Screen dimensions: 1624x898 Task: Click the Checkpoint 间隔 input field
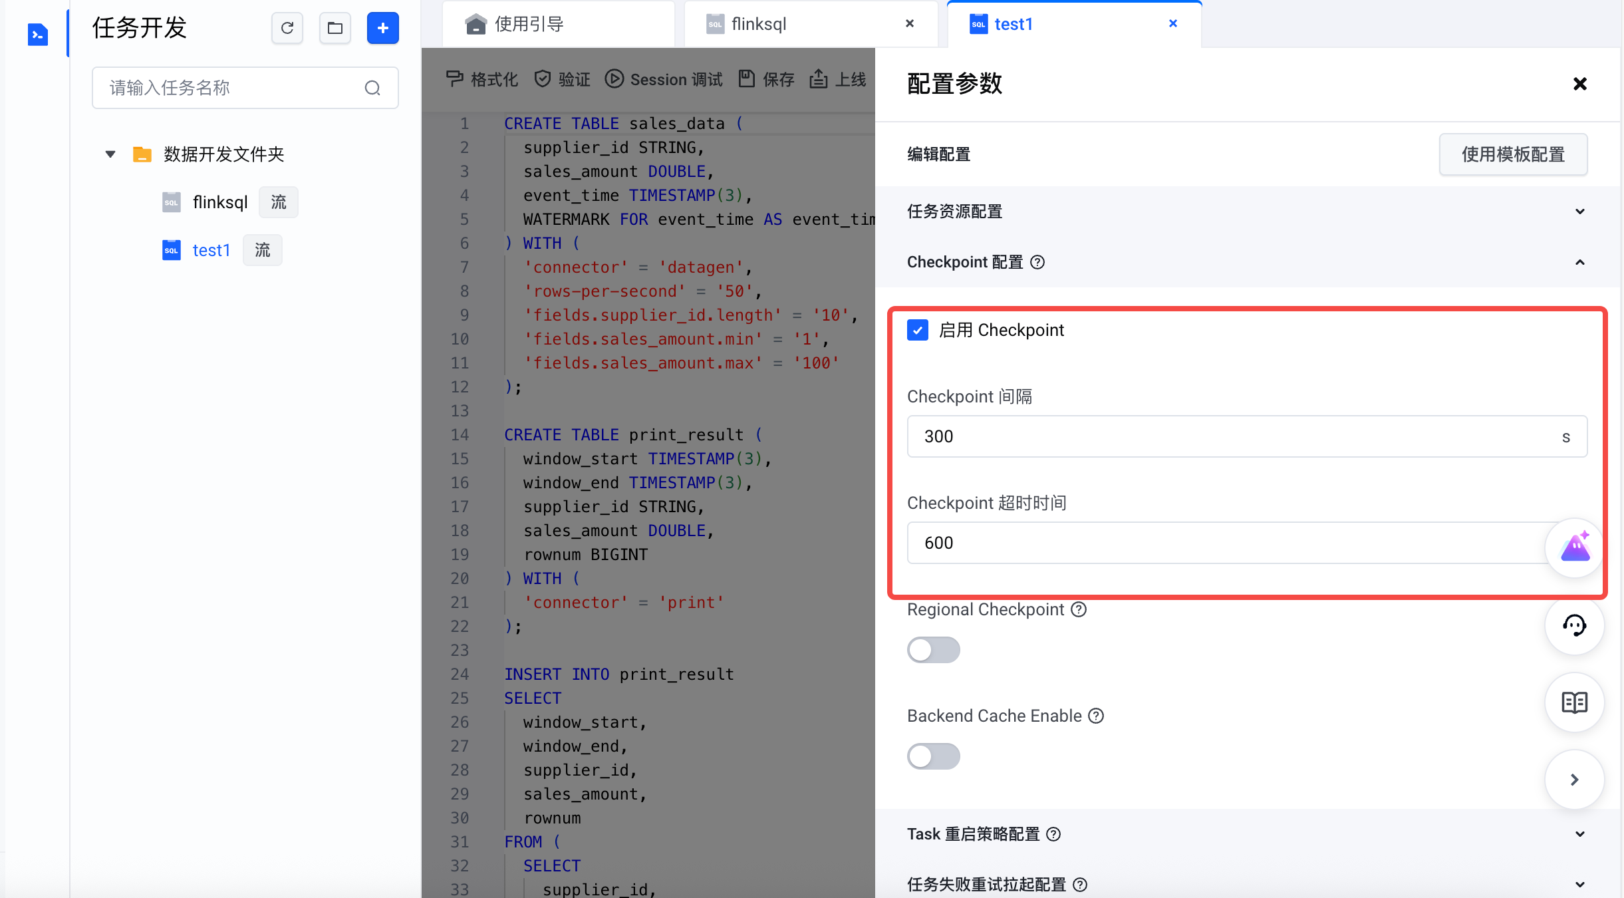click(1230, 436)
